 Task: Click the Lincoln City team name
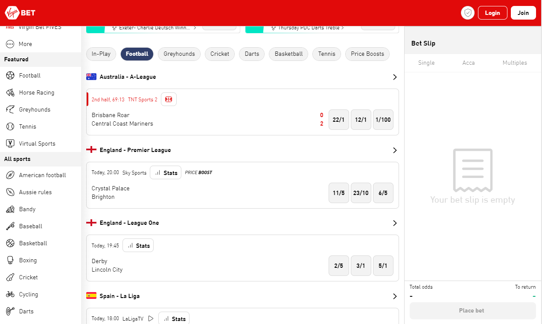tap(107, 270)
